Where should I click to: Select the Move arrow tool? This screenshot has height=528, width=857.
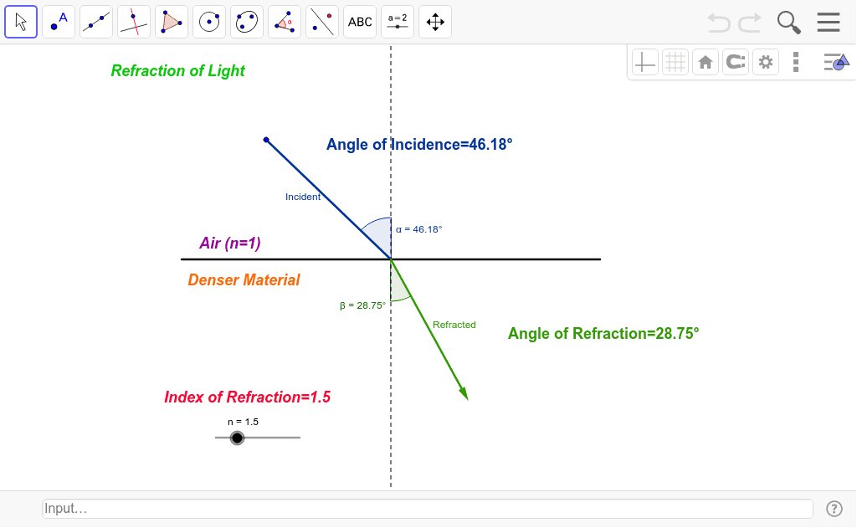point(21,22)
